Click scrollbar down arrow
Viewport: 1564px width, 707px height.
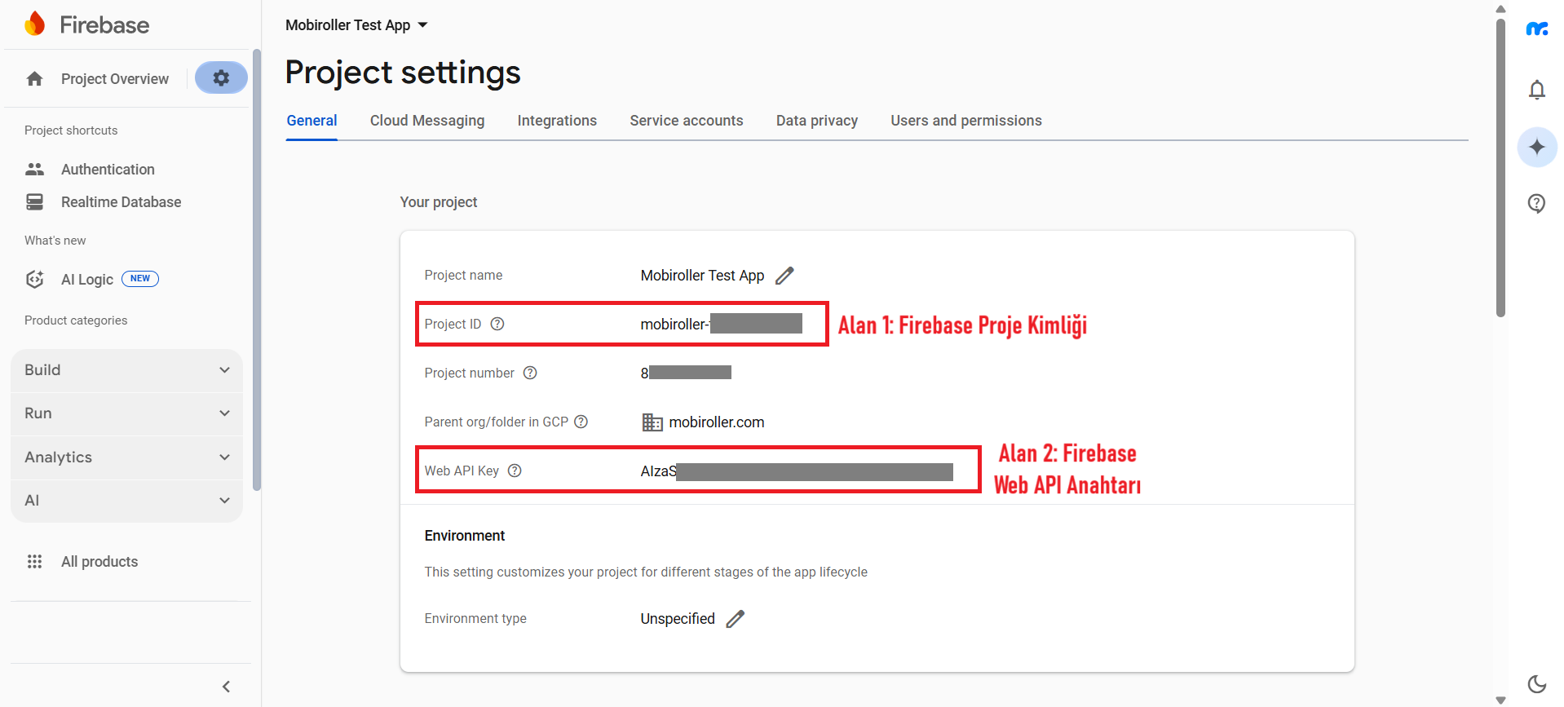pos(1500,700)
